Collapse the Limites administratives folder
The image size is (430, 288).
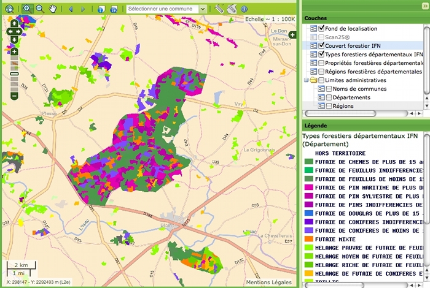[306, 80]
